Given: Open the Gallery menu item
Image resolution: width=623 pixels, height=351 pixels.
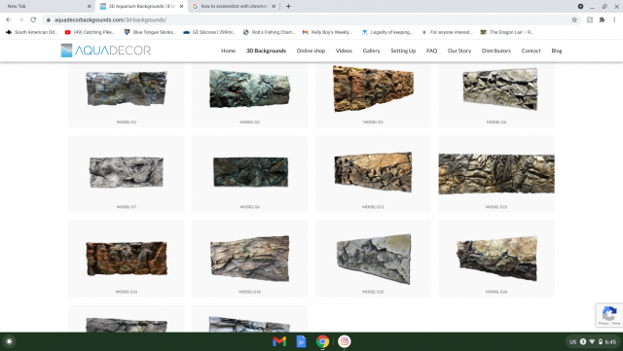Looking at the screenshot, I should point(371,51).
